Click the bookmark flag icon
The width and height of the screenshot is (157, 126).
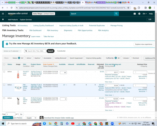3,20
